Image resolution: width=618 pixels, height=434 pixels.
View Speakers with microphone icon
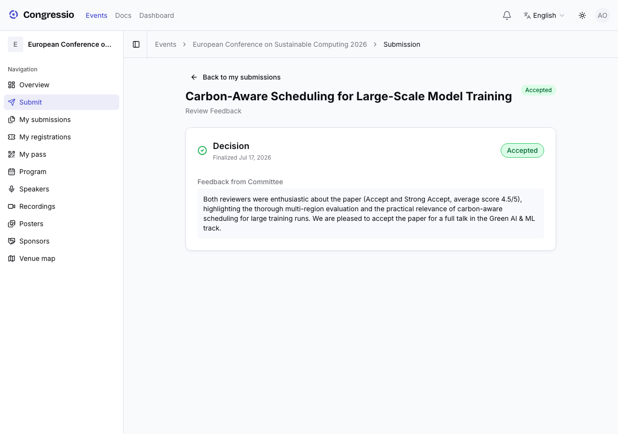[62, 189]
